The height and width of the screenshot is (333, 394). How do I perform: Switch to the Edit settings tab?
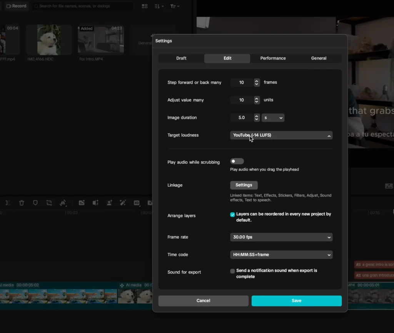pos(227,58)
